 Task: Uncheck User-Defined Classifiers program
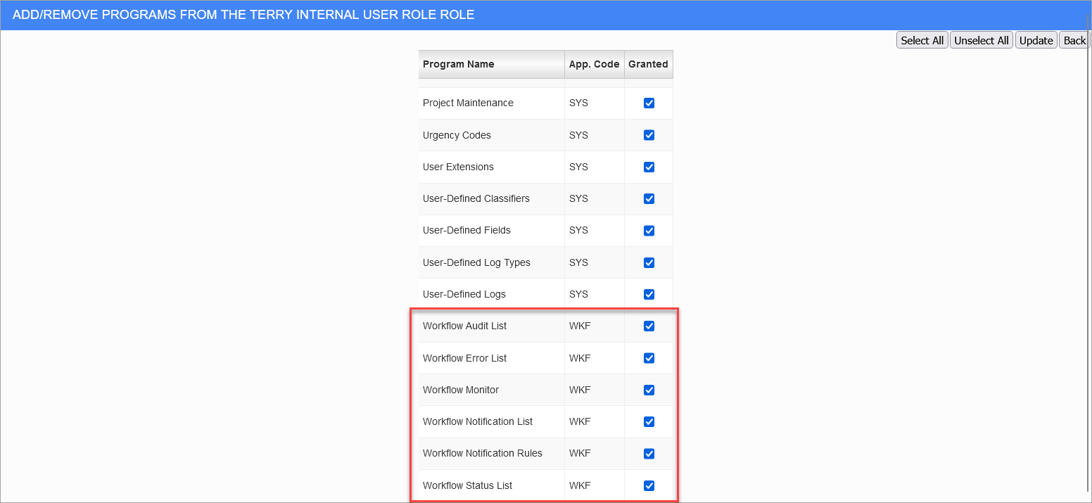tap(649, 198)
